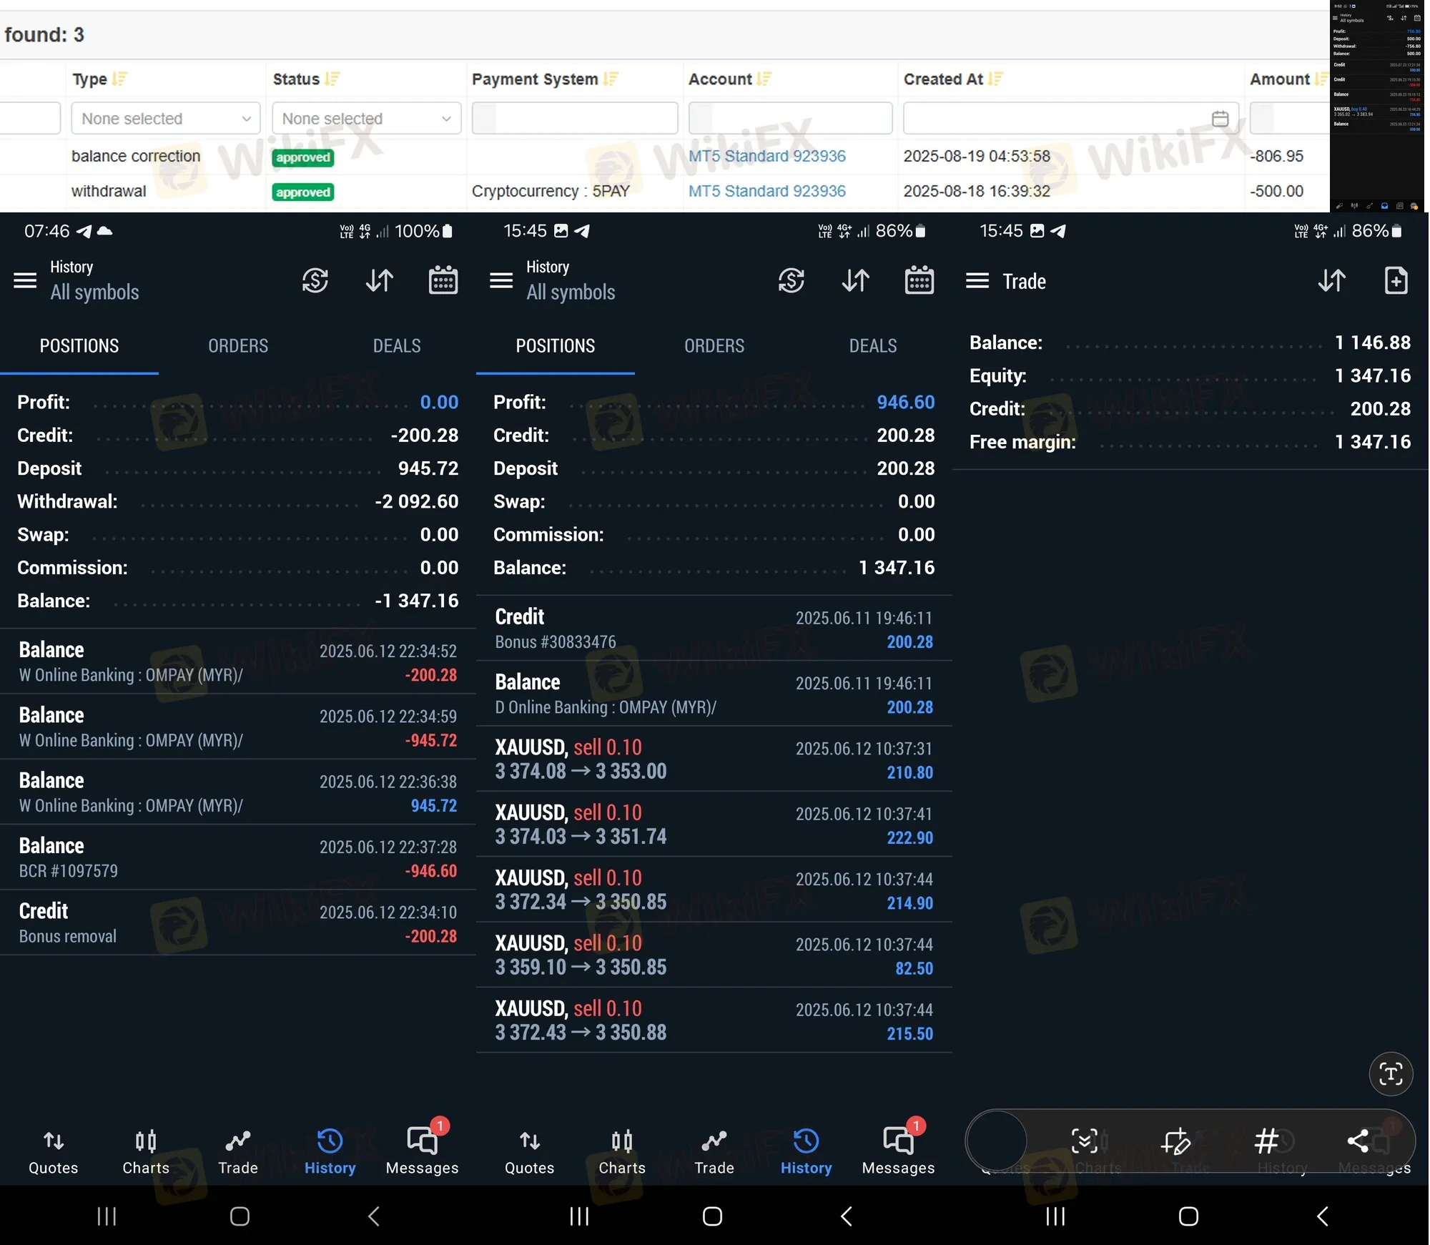This screenshot has width=1430, height=1245.
Task: Toggle the sort icon next to the Created At column
Action: 995,79
